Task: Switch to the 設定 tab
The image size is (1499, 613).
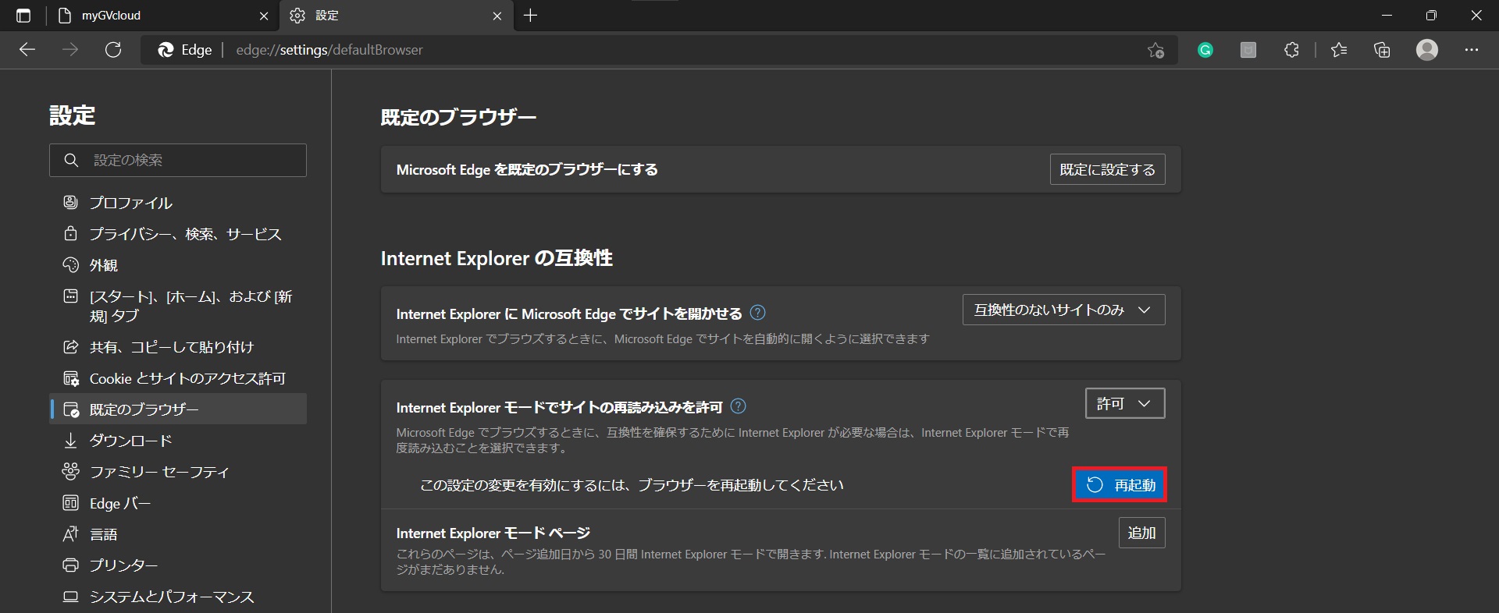Action: tap(397, 16)
